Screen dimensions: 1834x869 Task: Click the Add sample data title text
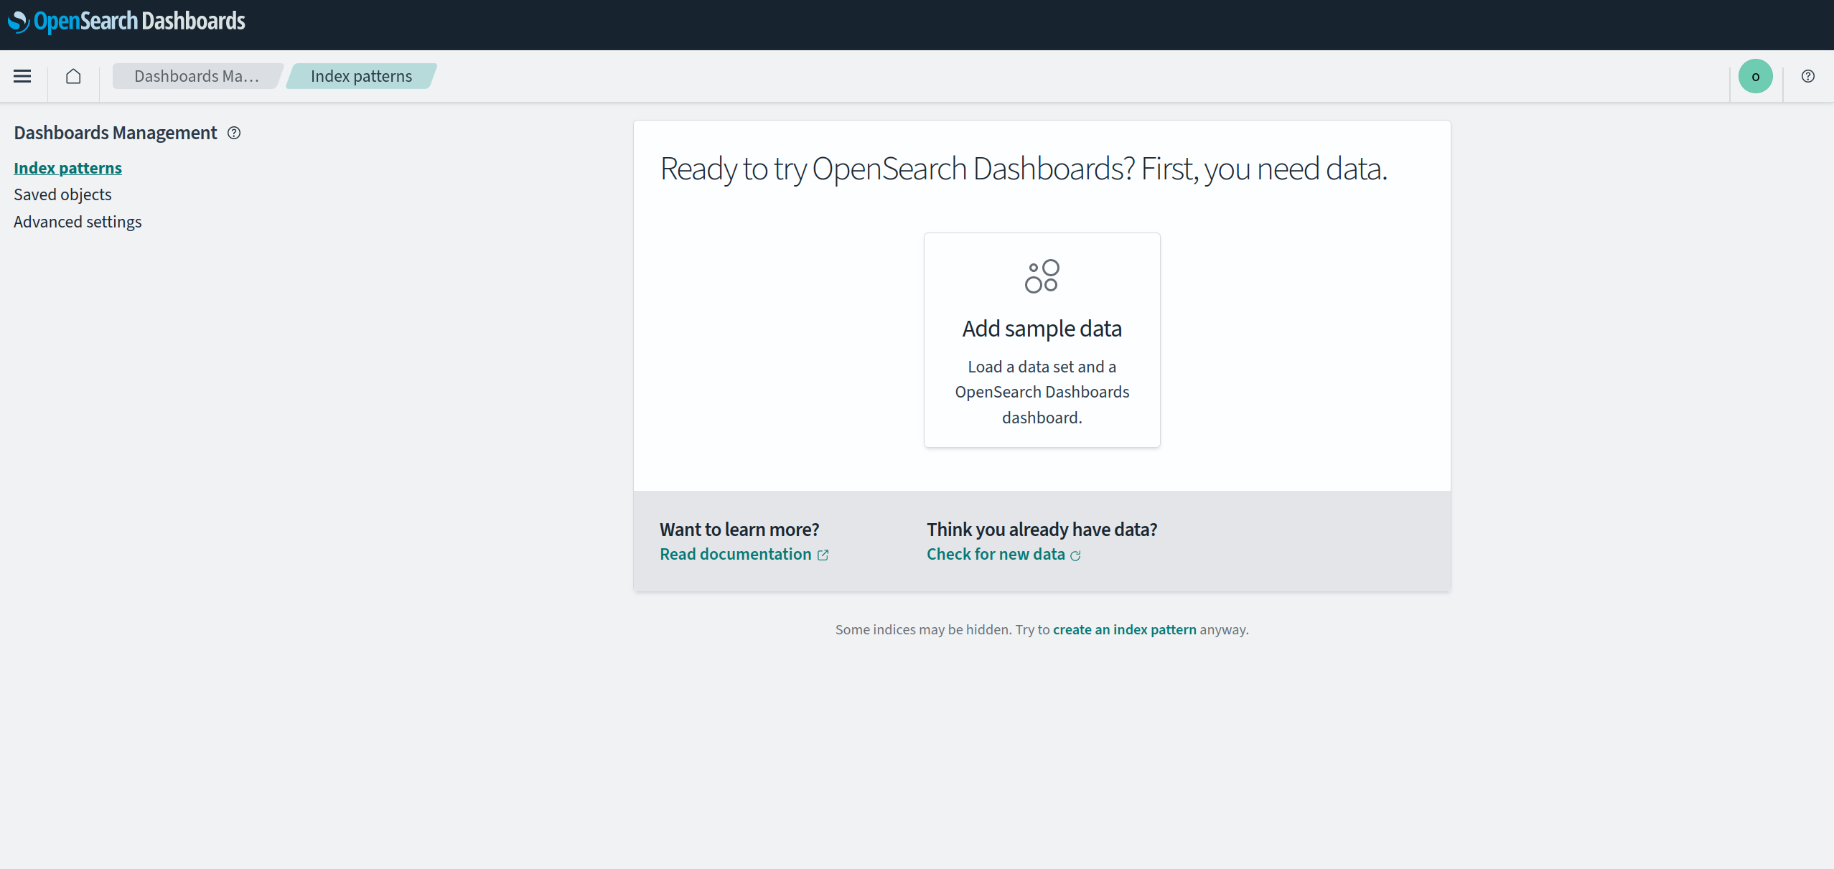(1041, 328)
